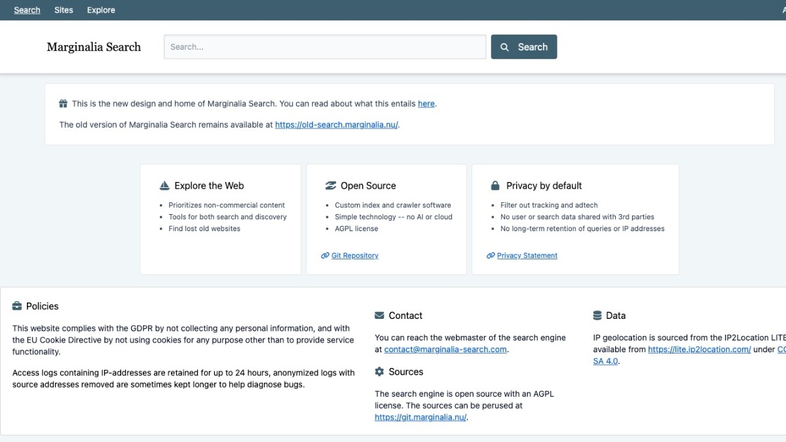Open the Sites tab in the top navigation

(64, 10)
